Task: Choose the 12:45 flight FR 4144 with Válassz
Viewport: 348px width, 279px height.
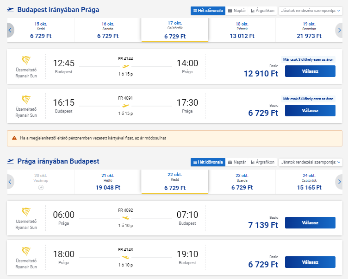Action: 310,71
